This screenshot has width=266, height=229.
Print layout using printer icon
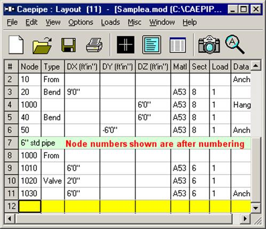(94, 45)
